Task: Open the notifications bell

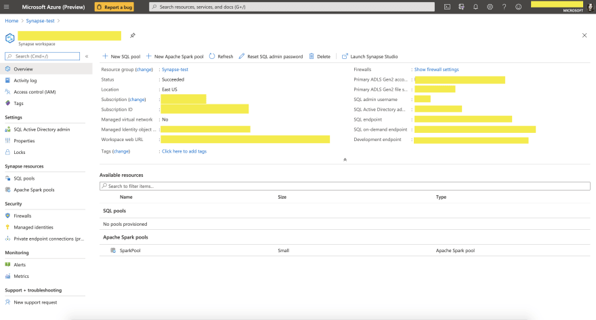Action: pyautogui.click(x=475, y=7)
